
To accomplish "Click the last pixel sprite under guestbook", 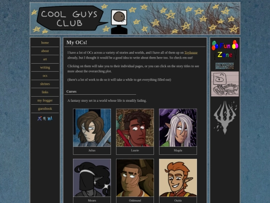I will pos(50,118).
